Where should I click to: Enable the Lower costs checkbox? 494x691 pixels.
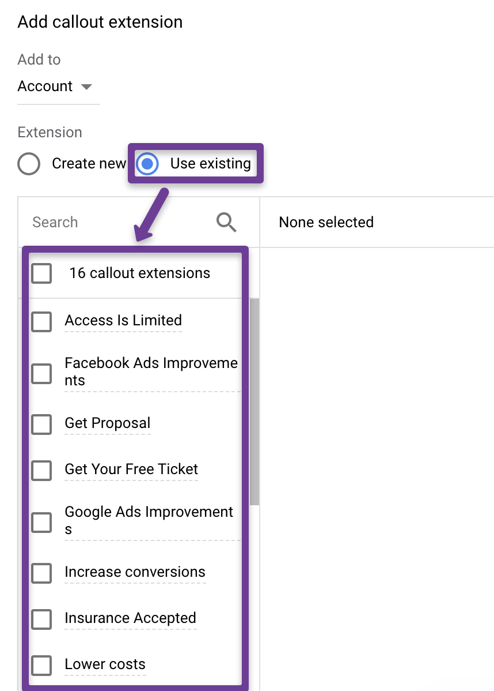click(42, 665)
